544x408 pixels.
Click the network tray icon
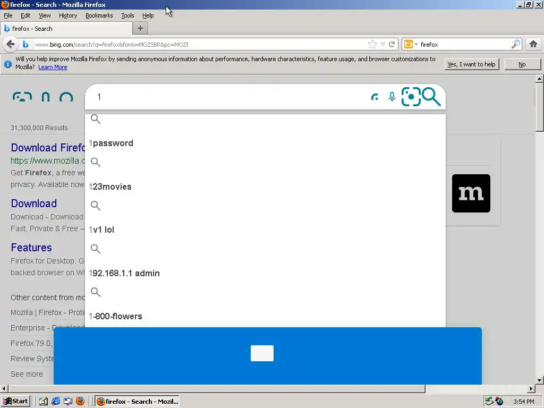click(x=489, y=402)
